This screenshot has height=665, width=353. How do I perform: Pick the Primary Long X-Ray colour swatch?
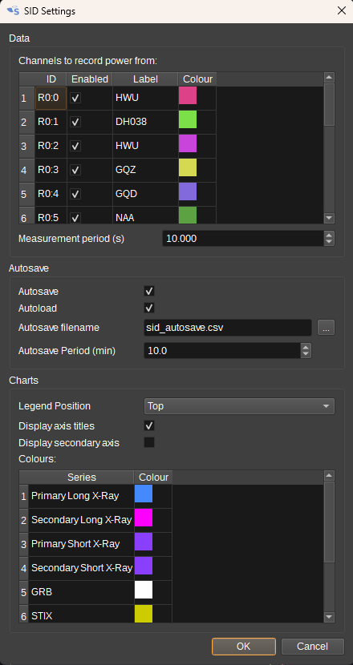pos(144,494)
